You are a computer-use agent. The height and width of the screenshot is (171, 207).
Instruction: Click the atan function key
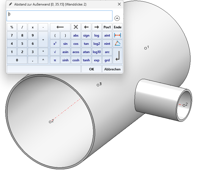pos(86,52)
